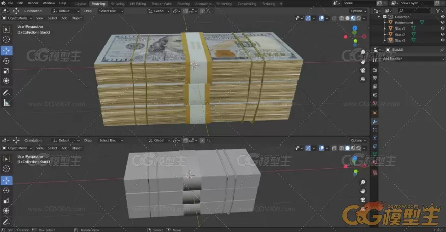Switch to the UV Editing workspace tab
The width and height of the screenshot is (446, 232).
pyautogui.click(x=138, y=4)
